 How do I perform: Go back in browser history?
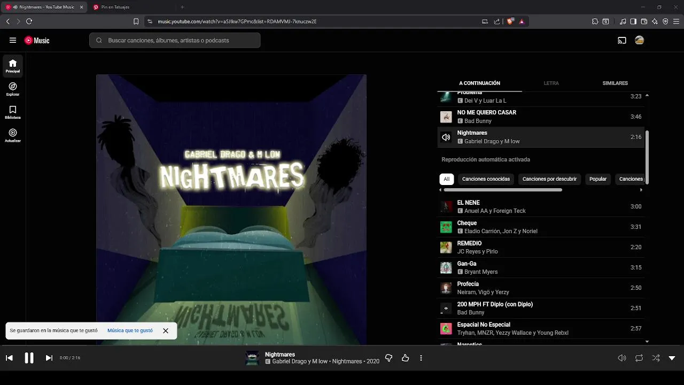tap(7, 21)
